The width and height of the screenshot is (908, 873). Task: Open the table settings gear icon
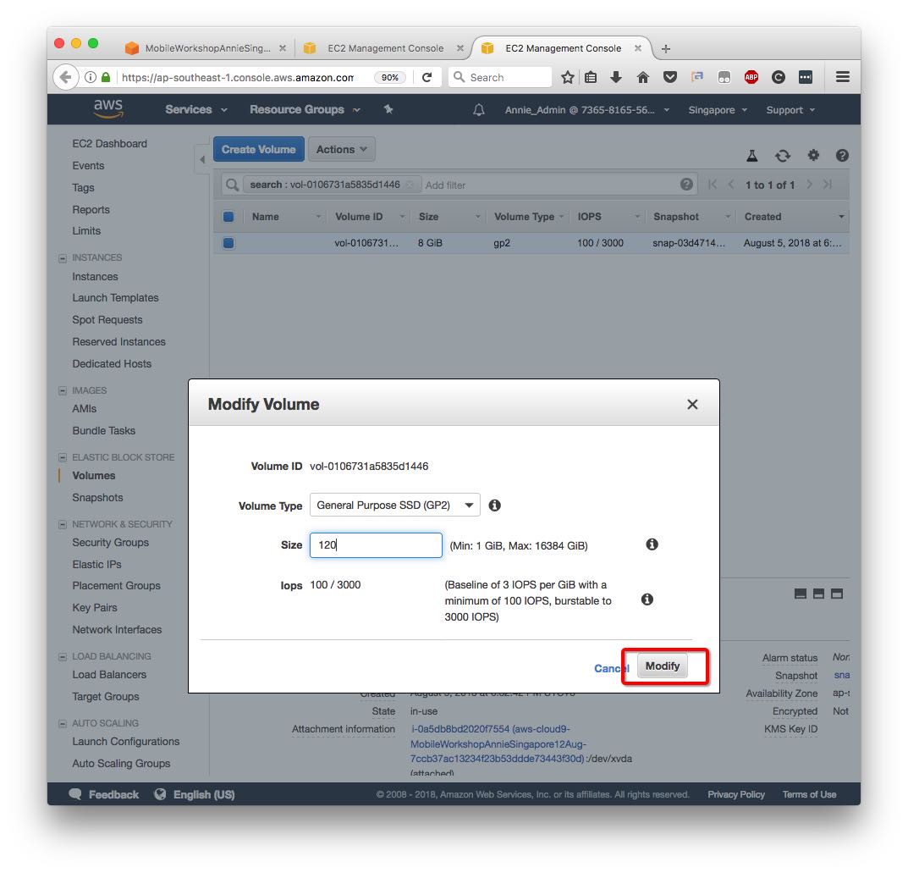[x=813, y=155]
